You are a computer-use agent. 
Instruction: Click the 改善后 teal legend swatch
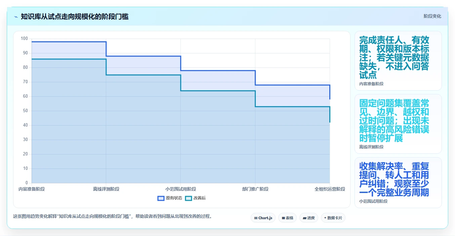pos(189,198)
